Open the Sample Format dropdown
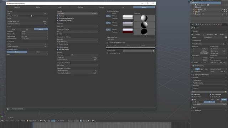The height and width of the screenshot is (128, 228). click(x=35, y=39)
